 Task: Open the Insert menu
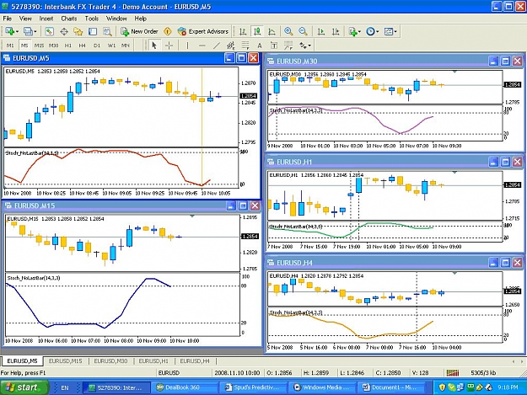pos(46,19)
